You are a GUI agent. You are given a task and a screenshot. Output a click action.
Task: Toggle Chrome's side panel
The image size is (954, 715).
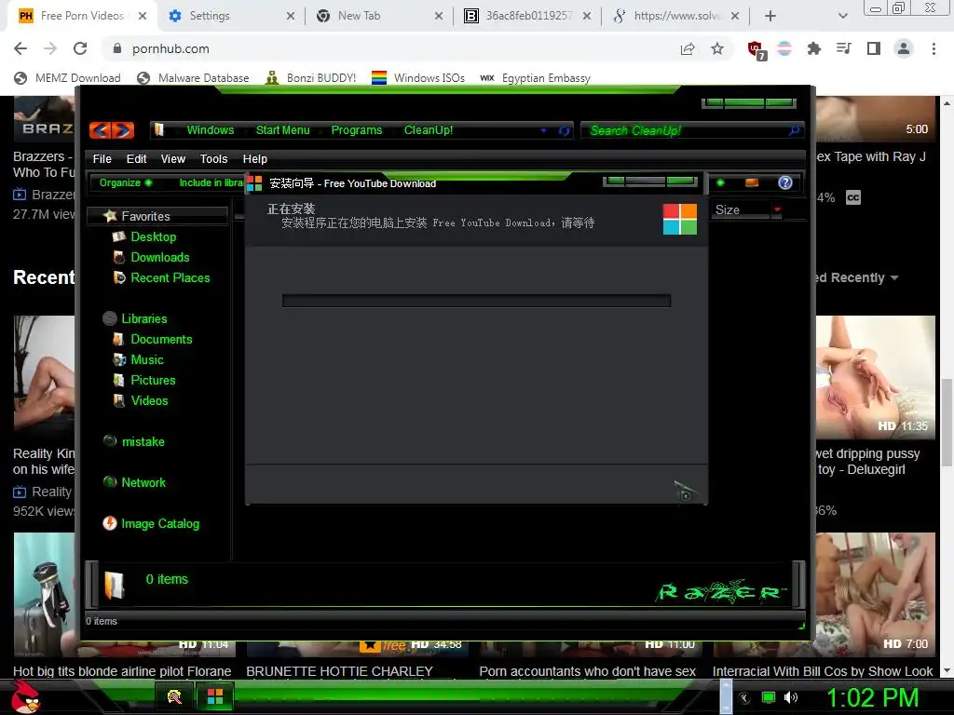click(x=874, y=48)
